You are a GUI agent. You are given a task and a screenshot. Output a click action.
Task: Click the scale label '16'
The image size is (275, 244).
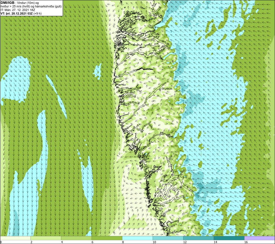[x=246, y=242]
